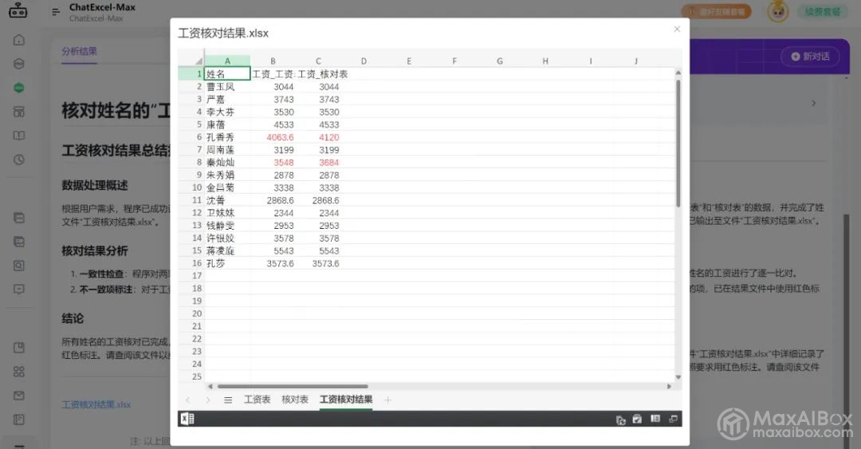Click the chat bubble sidebar icon

click(18, 289)
